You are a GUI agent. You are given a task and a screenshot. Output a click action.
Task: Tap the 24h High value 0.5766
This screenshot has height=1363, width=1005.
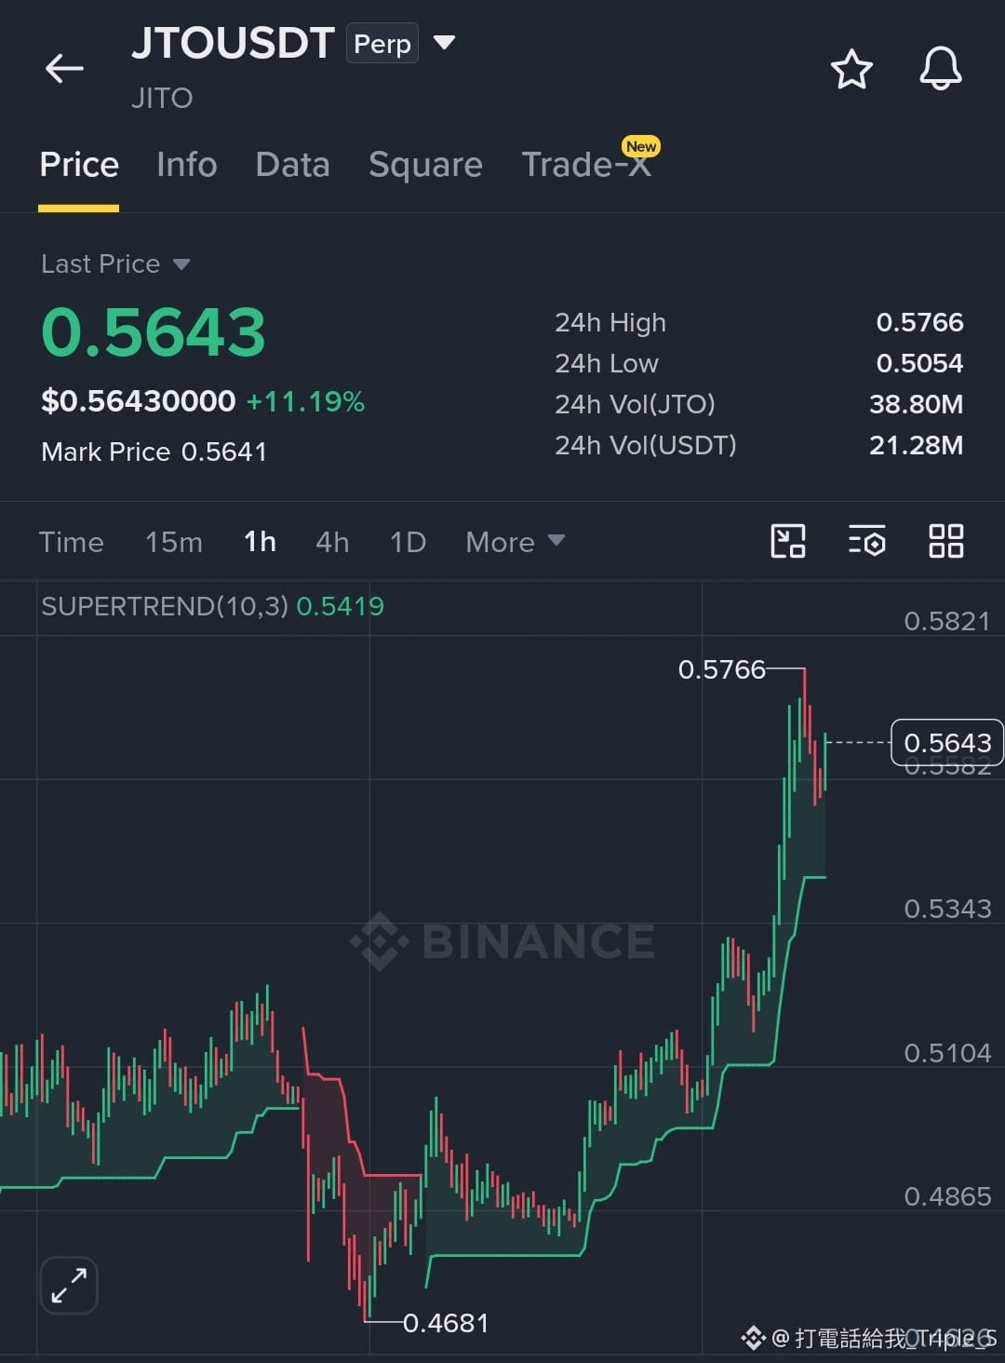coord(919,322)
